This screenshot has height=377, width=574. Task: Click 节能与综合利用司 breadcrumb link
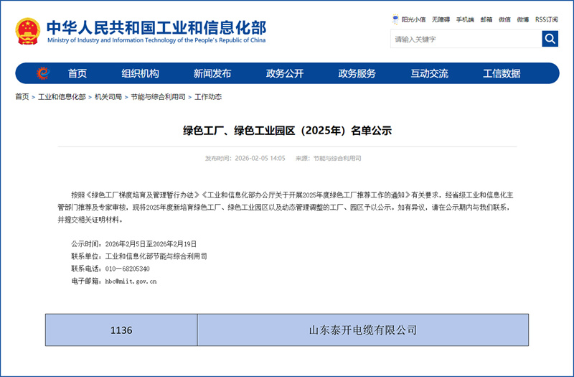coord(158,97)
